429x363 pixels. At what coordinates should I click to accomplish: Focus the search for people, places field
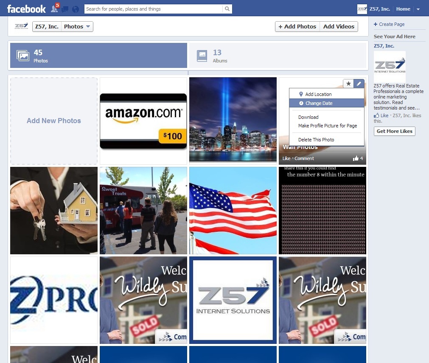(153, 9)
